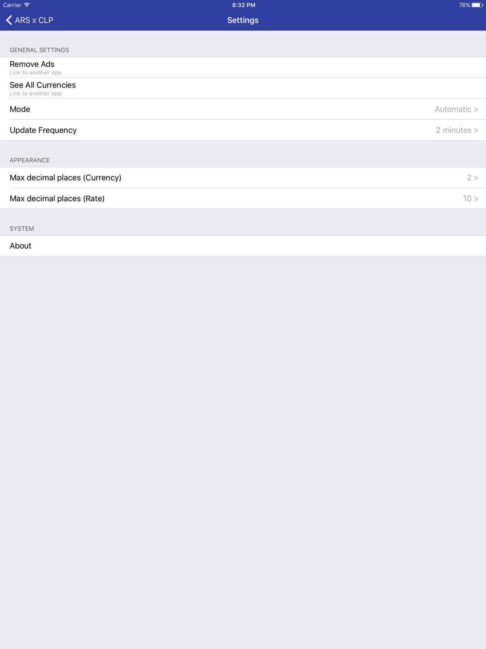The width and height of the screenshot is (486, 649).
Task: Tap the General Settings section header
Action: click(x=39, y=50)
